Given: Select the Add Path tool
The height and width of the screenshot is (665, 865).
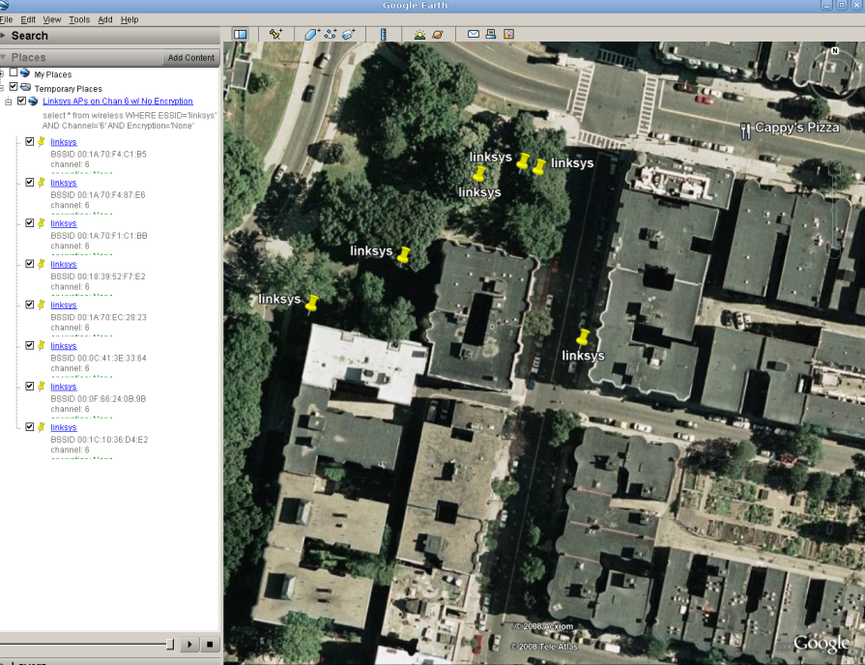Looking at the screenshot, I should 331,34.
